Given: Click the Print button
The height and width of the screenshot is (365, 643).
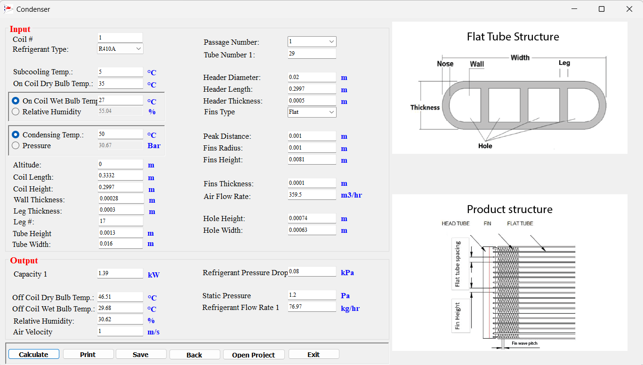Looking at the screenshot, I should pos(88,354).
